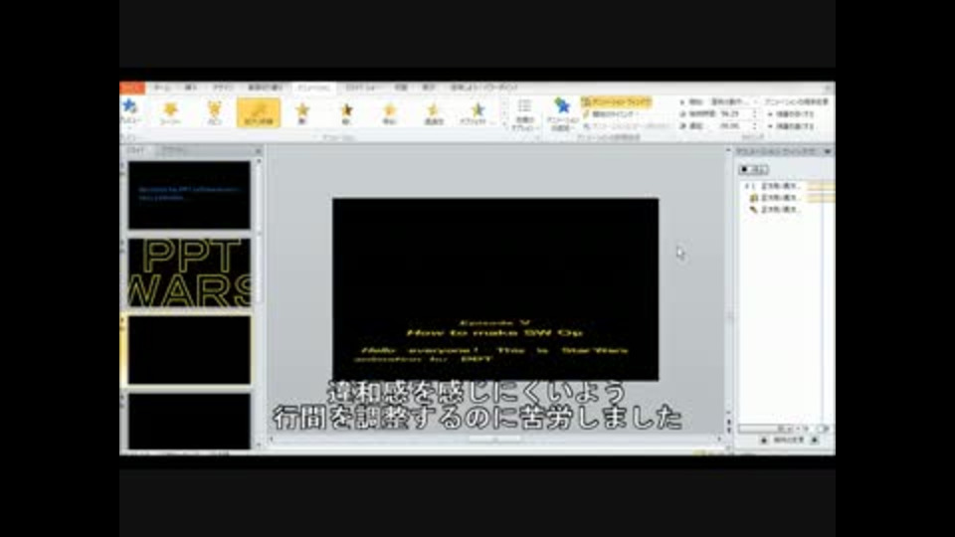Adjust the Delay spinner arrows
Viewport: 955px width, 537px height.
[x=755, y=126]
